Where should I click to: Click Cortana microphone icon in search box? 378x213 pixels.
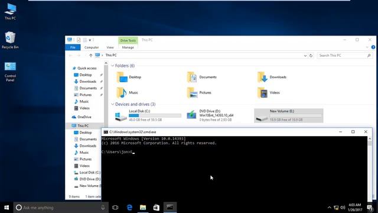click(x=103, y=208)
